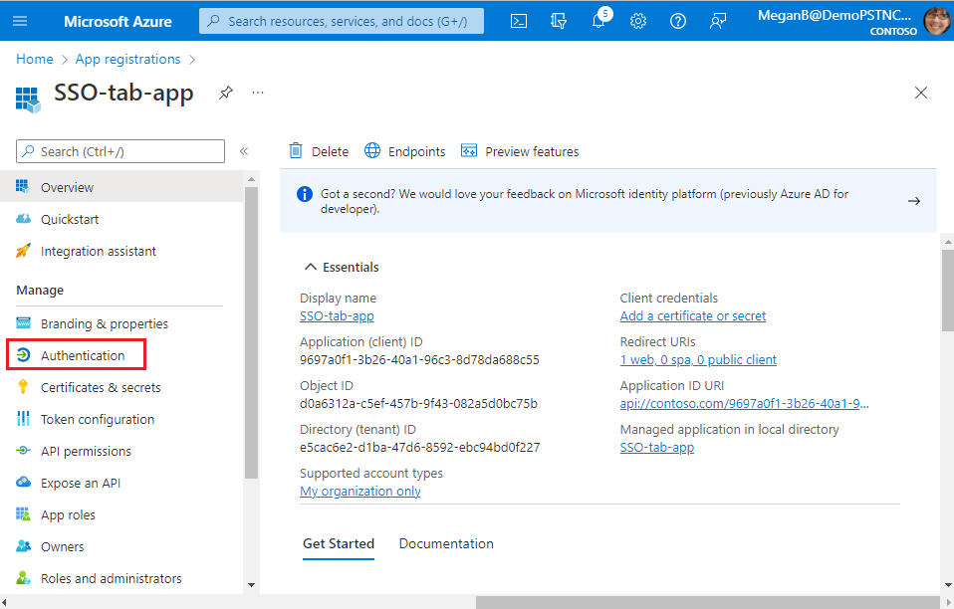Collapse the Essentials section
Viewport: 954px width, 609px height.
point(311,267)
